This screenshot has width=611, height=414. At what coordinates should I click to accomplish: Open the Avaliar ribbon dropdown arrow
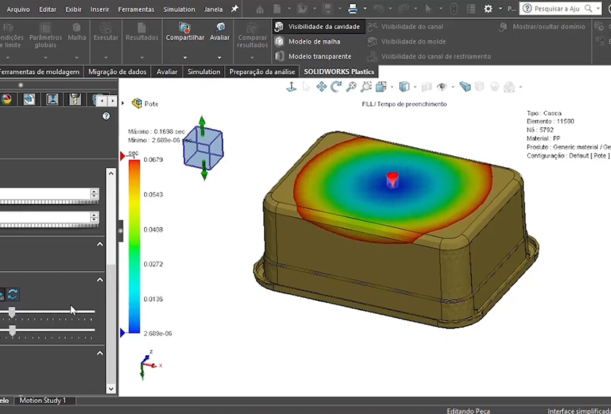(220, 57)
